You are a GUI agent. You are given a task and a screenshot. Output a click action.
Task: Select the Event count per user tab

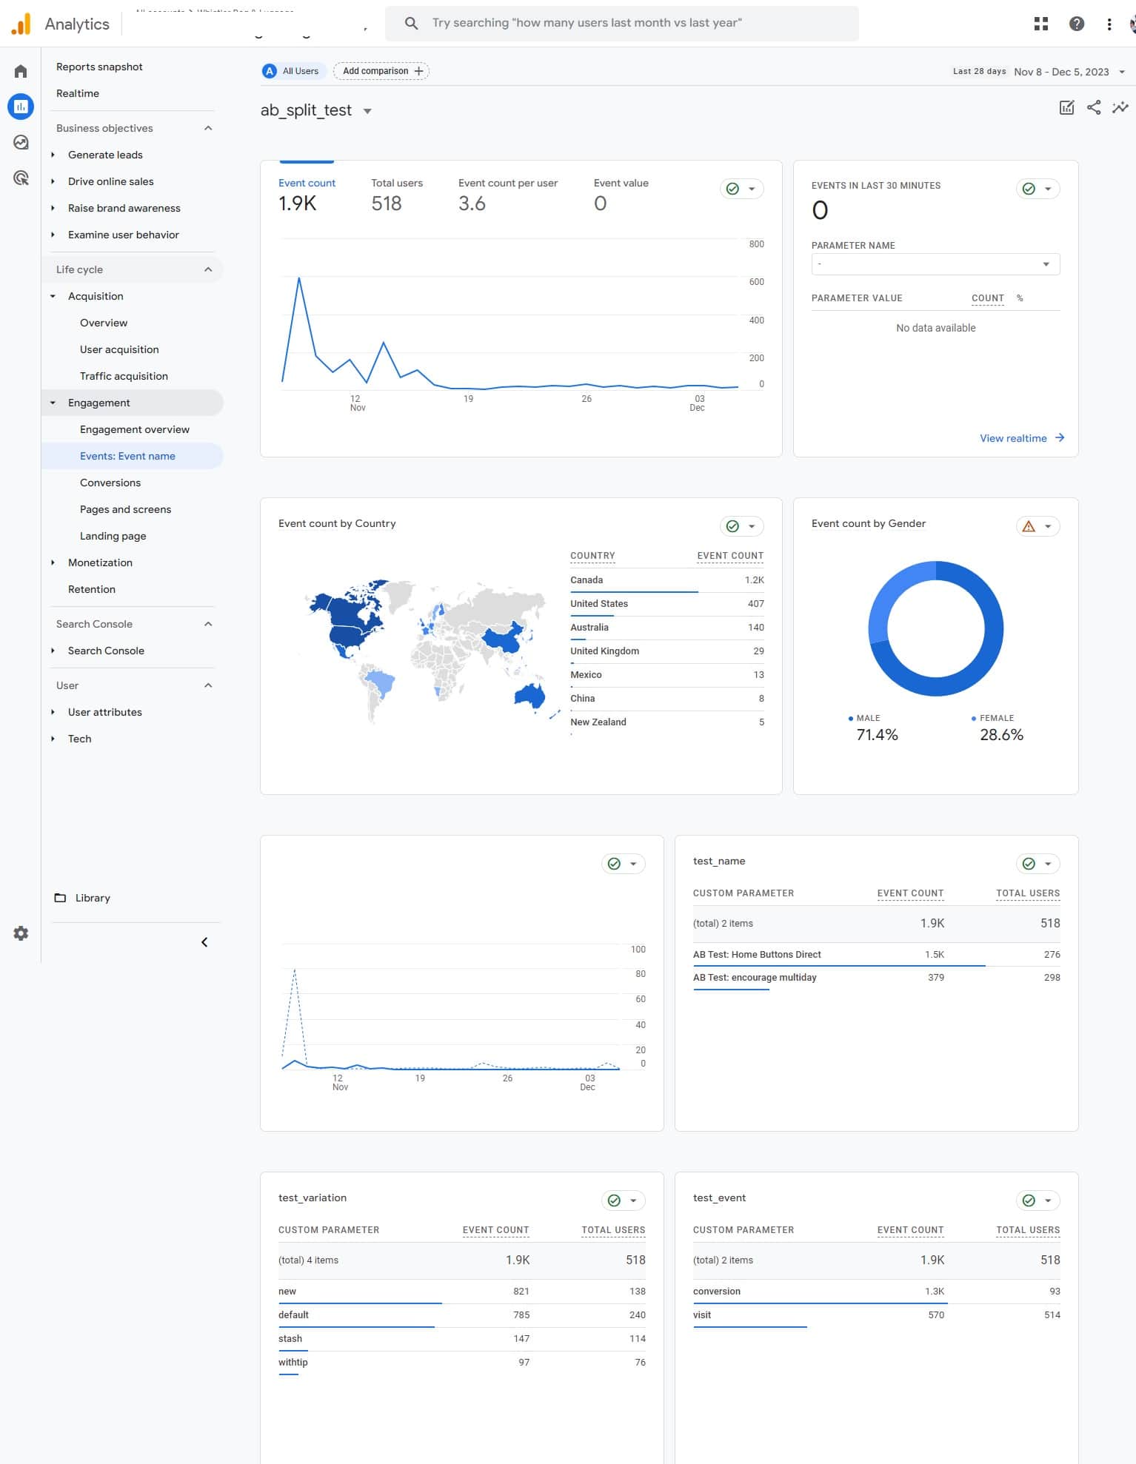[508, 195]
